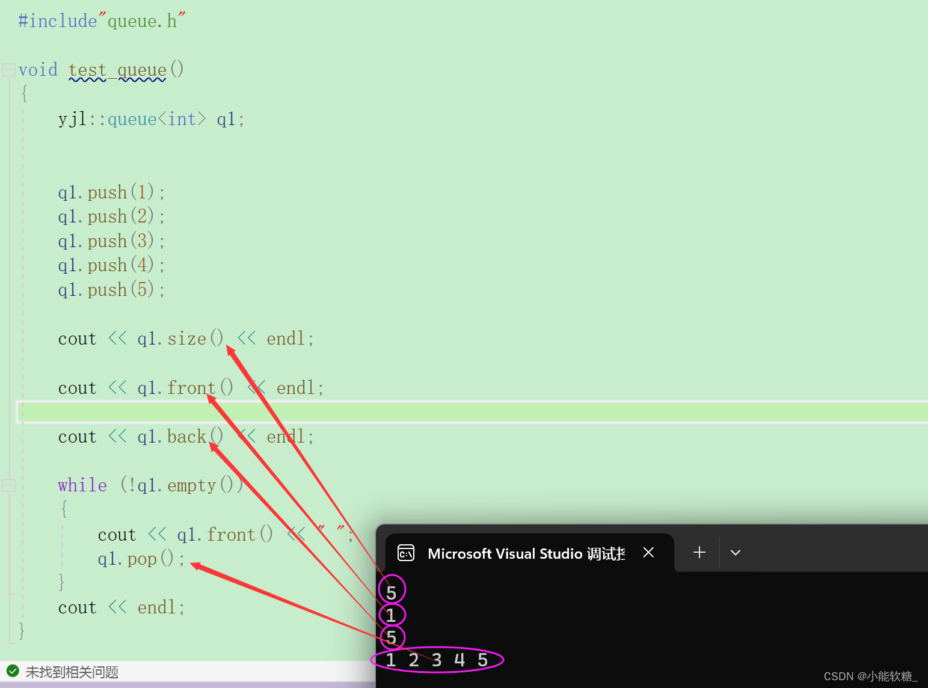Collapse the while loop block outline
The width and height of the screenshot is (928, 688).
[8, 485]
